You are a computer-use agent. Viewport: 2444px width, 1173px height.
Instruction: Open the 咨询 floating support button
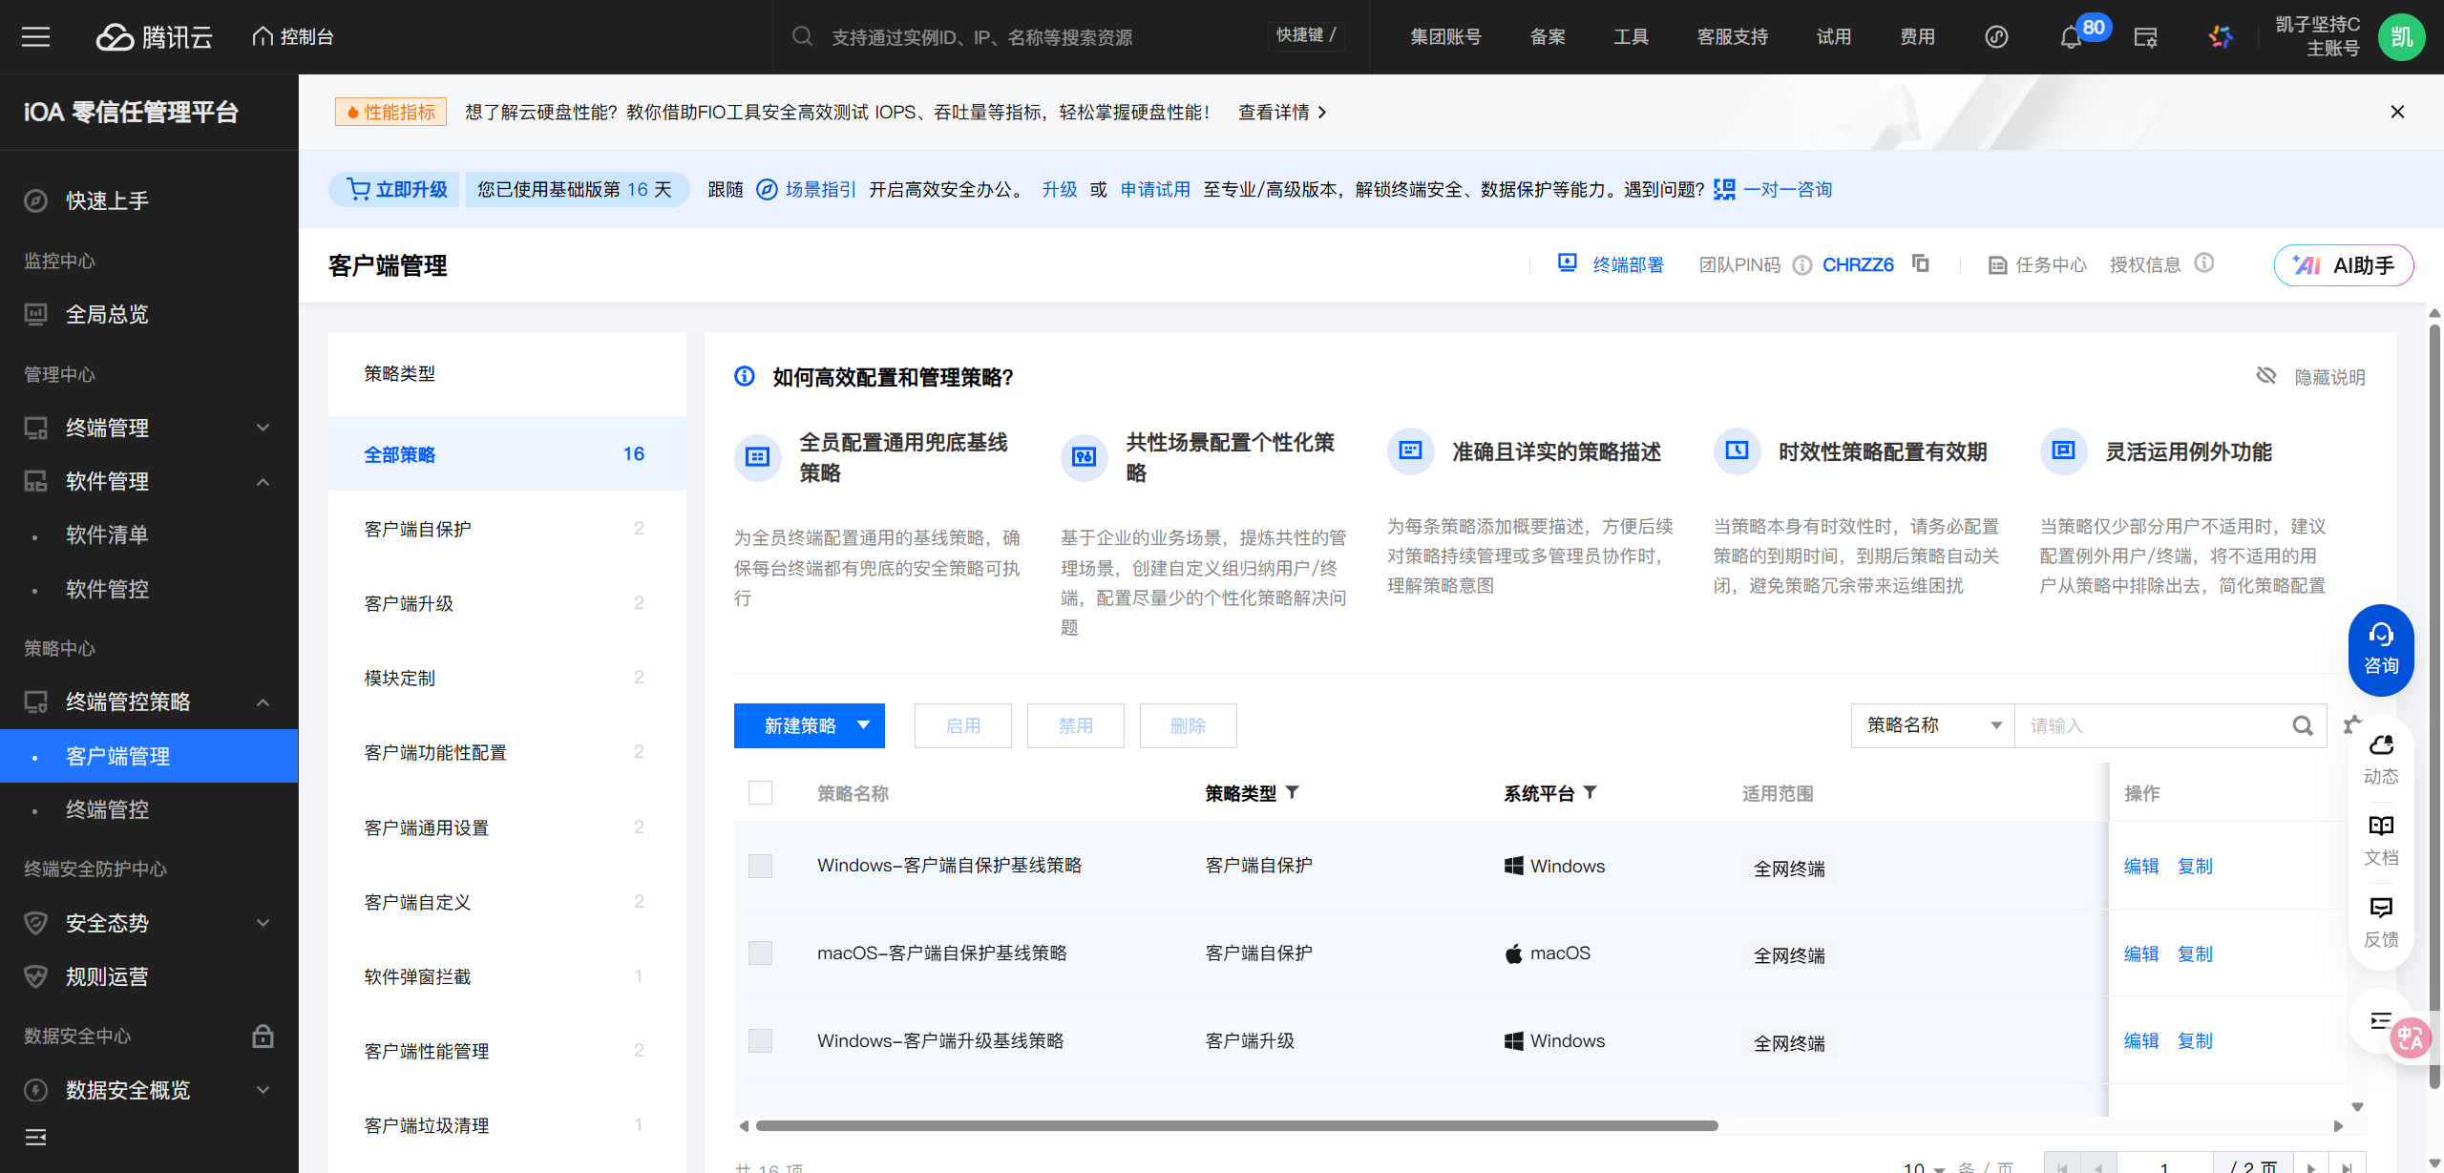point(2380,650)
